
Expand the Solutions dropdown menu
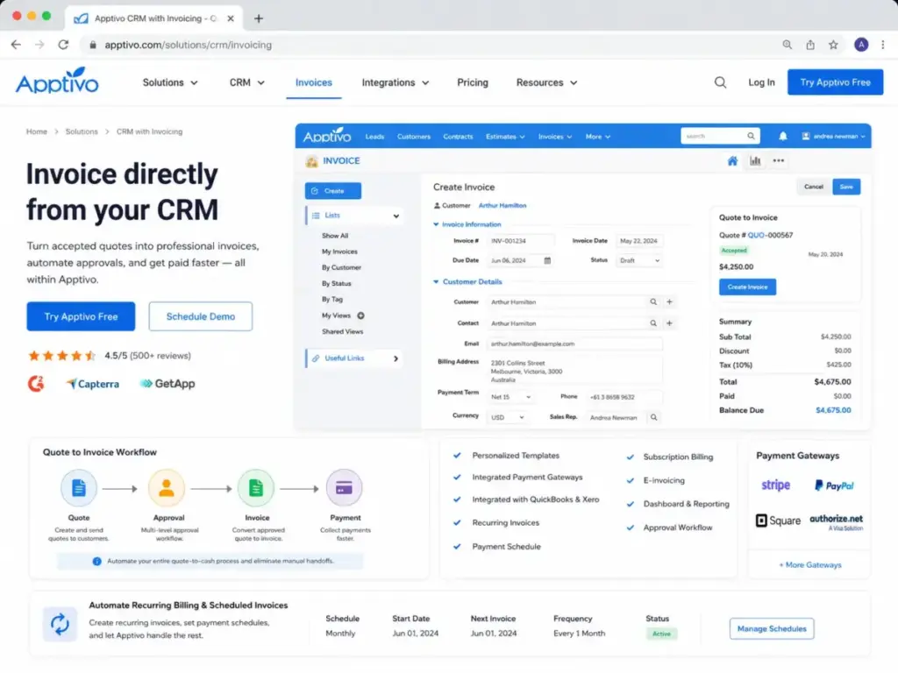[x=170, y=82]
